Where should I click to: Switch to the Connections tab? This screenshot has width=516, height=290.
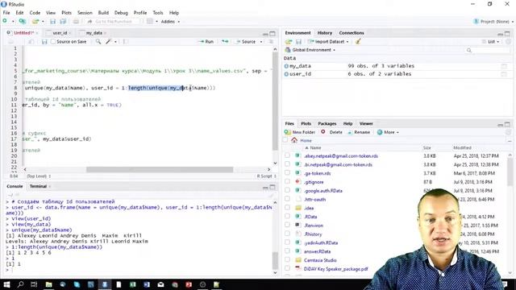pos(352,33)
